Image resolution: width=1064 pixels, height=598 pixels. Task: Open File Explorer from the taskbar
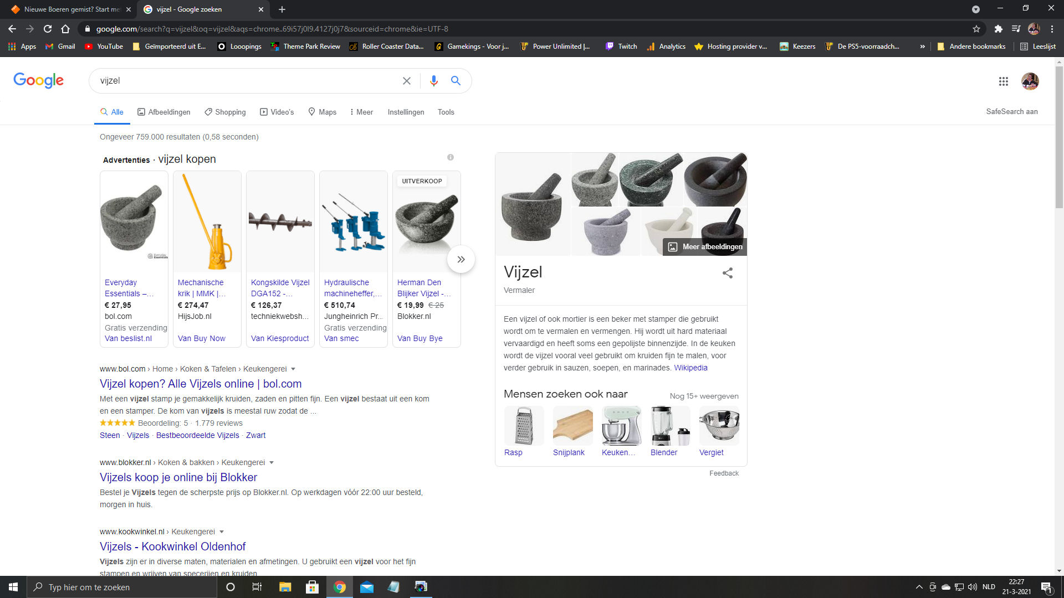click(285, 587)
